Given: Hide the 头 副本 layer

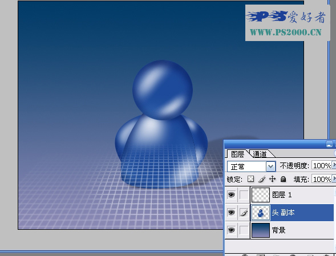Looking at the screenshot, I should pos(231,213).
